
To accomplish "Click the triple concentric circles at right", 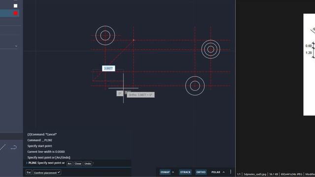I will click(x=211, y=49).
